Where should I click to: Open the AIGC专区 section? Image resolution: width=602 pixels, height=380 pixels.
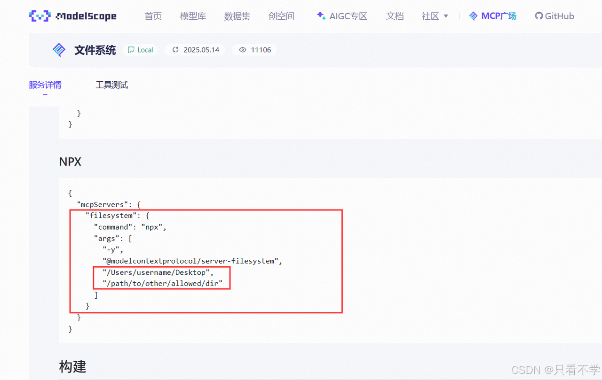click(348, 16)
